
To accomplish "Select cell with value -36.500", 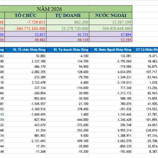I will [68, 98].
